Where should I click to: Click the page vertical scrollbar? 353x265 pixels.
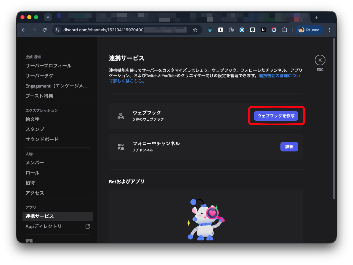pos(334,119)
